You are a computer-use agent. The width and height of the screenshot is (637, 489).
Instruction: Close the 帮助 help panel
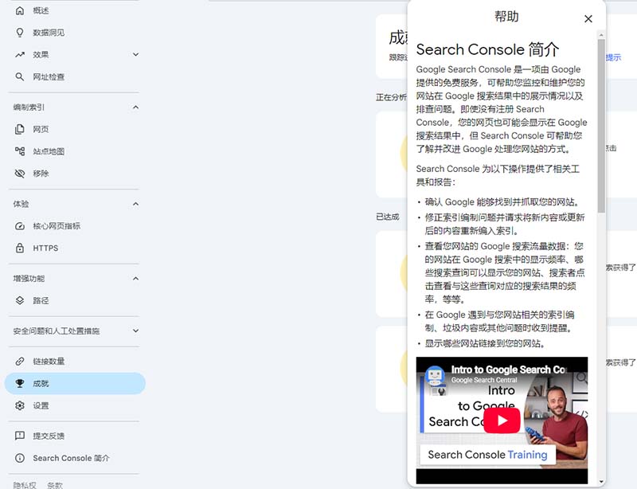pos(588,18)
